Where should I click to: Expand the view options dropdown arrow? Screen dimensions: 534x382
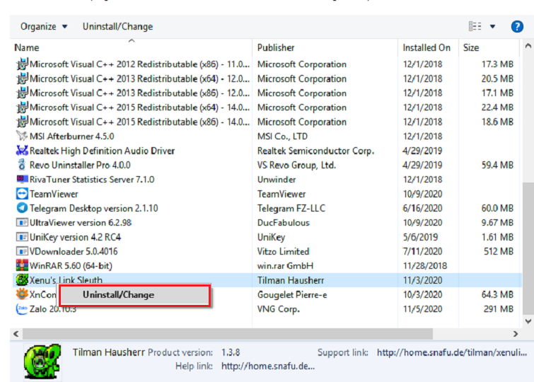493,27
